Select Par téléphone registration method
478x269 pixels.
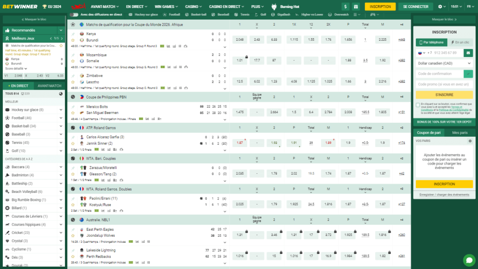tap(431, 42)
